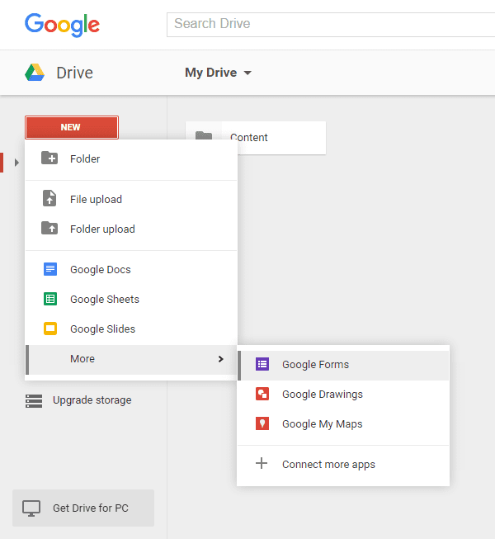Click the Google logo
This screenshot has height=539, width=495.
coord(62,25)
